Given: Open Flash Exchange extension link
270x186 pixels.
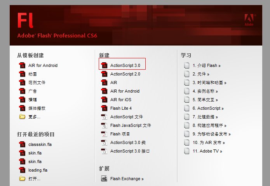Looking at the screenshot, I should click(127, 179).
